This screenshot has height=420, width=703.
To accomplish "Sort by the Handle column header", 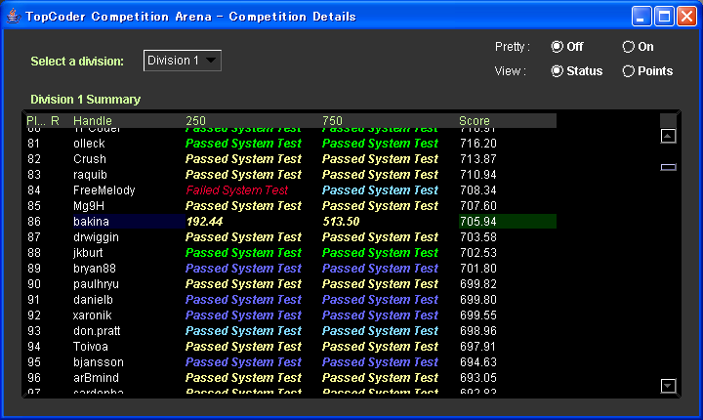I will (93, 121).
